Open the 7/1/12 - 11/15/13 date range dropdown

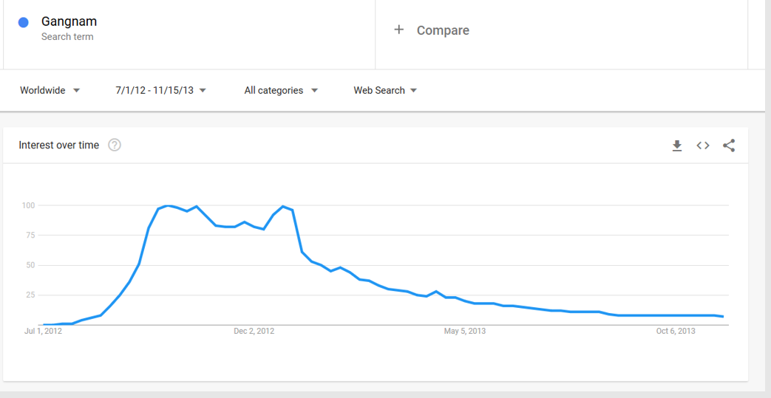(160, 90)
